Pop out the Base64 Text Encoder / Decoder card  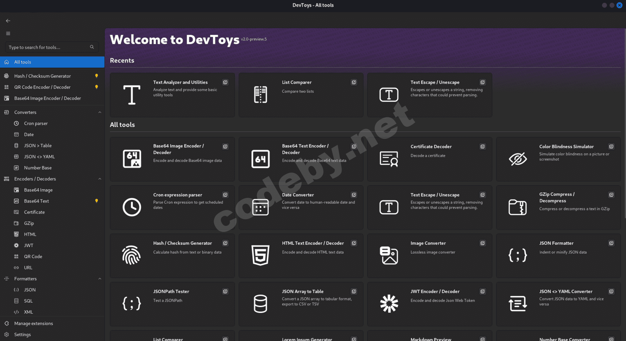pyautogui.click(x=354, y=147)
